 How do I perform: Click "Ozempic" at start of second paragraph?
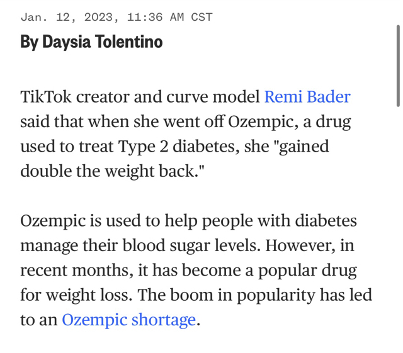(x=53, y=221)
